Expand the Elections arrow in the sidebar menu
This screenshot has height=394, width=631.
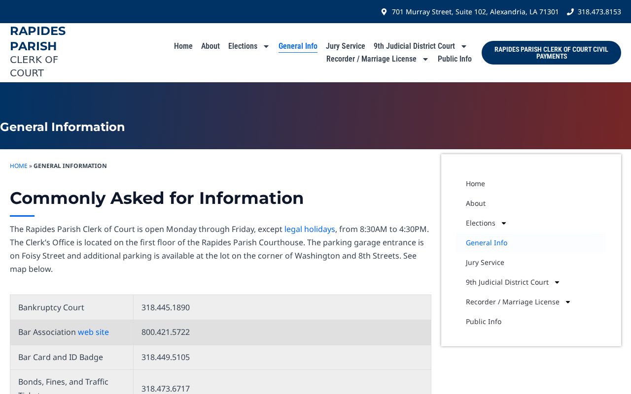[504, 223]
